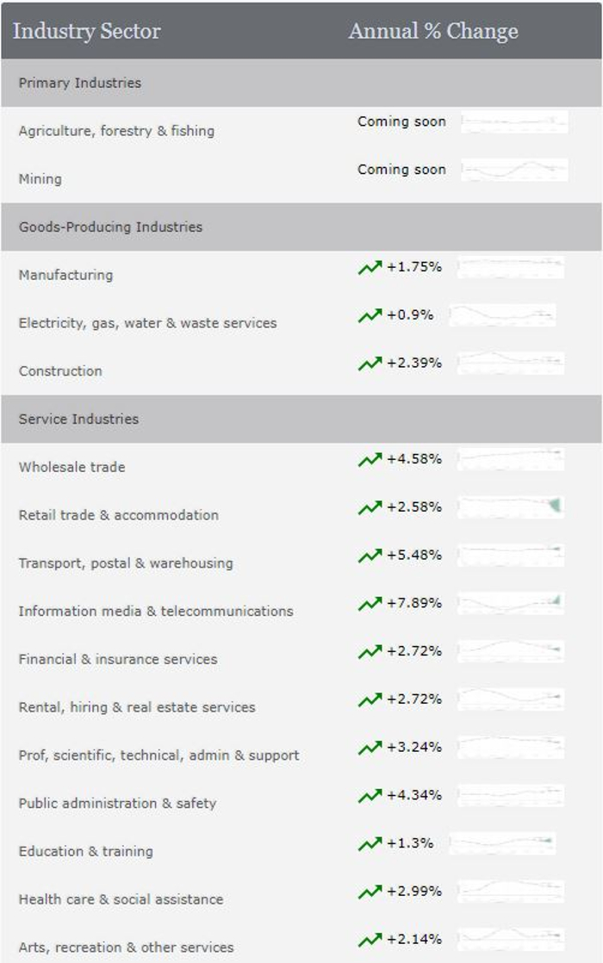Image resolution: width=603 pixels, height=963 pixels.
Task: Click the trend icon next to +2.99%
Action: pos(370,892)
